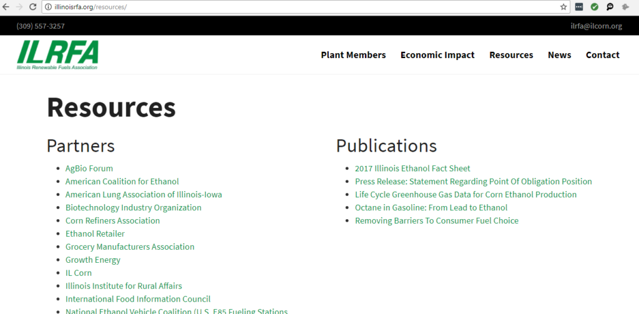This screenshot has height=314, width=639.
Task: Select Resources in the navigation
Action: [511, 55]
